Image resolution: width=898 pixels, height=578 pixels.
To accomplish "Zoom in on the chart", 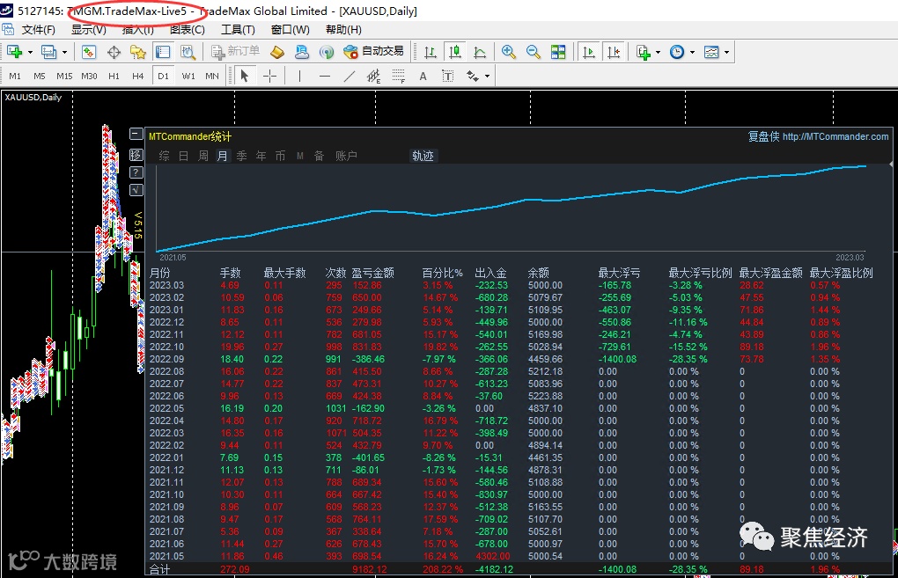I will tap(508, 52).
